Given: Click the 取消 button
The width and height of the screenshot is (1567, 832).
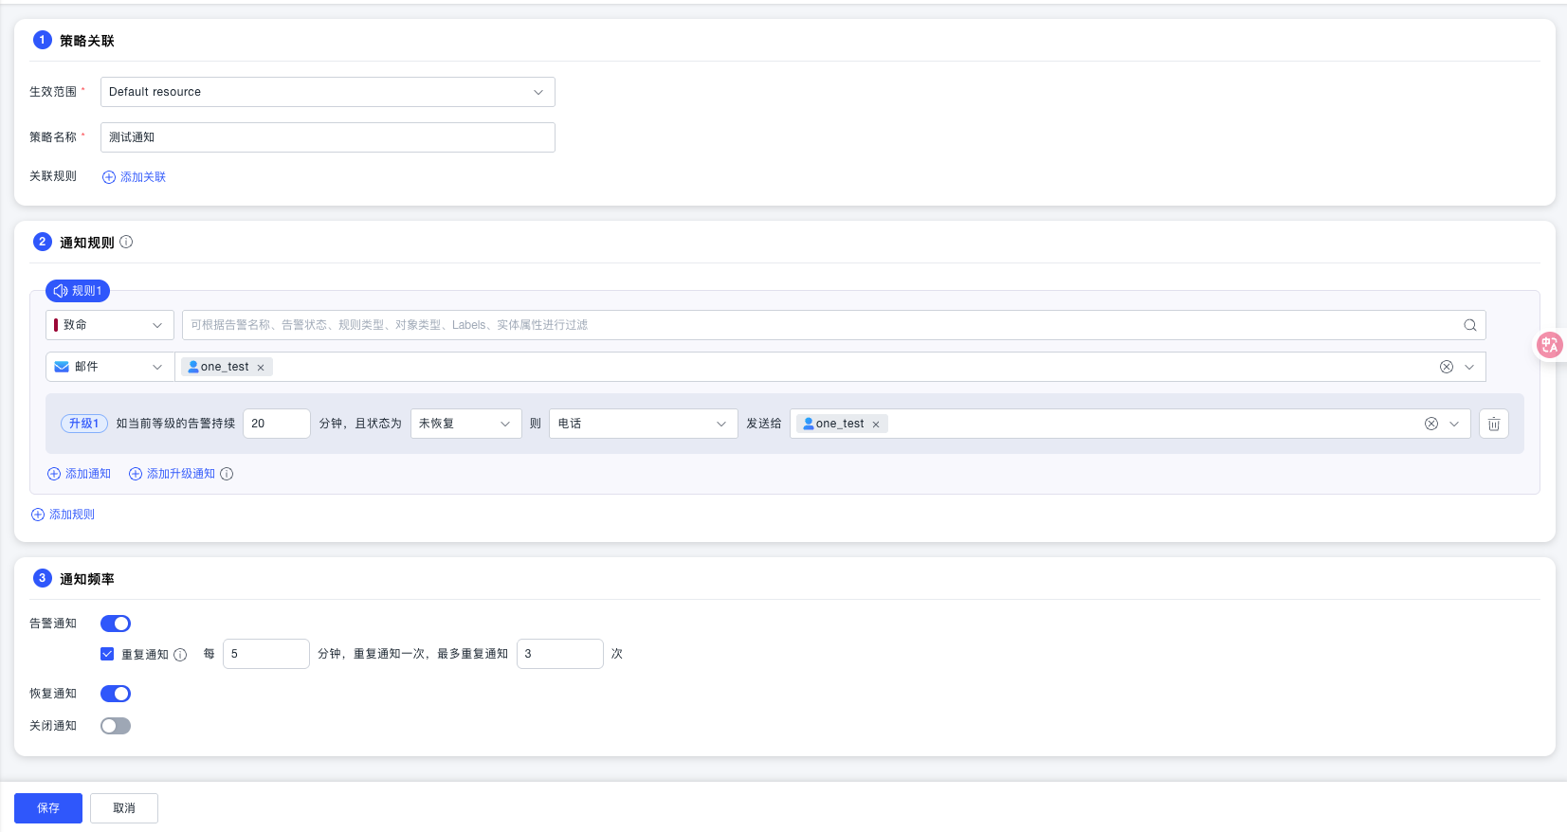Looking at the screenshot, I should pyautogui.click(x=124, y=808).
